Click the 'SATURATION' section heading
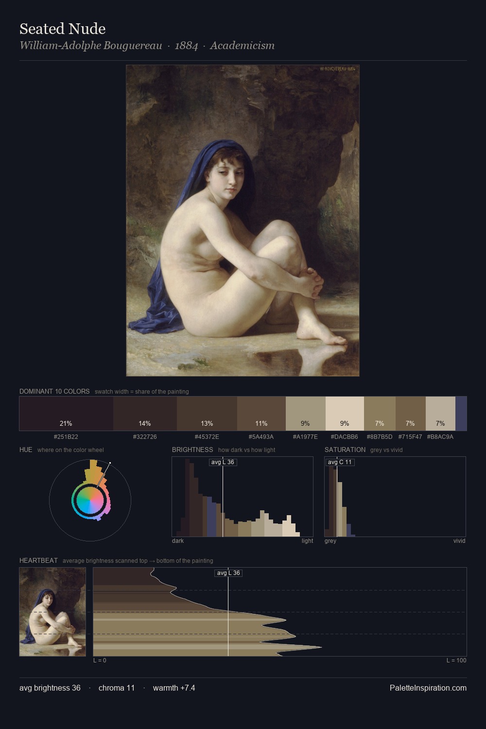Image resolution: width=486 pixels, height=729 pixels. 345,450
